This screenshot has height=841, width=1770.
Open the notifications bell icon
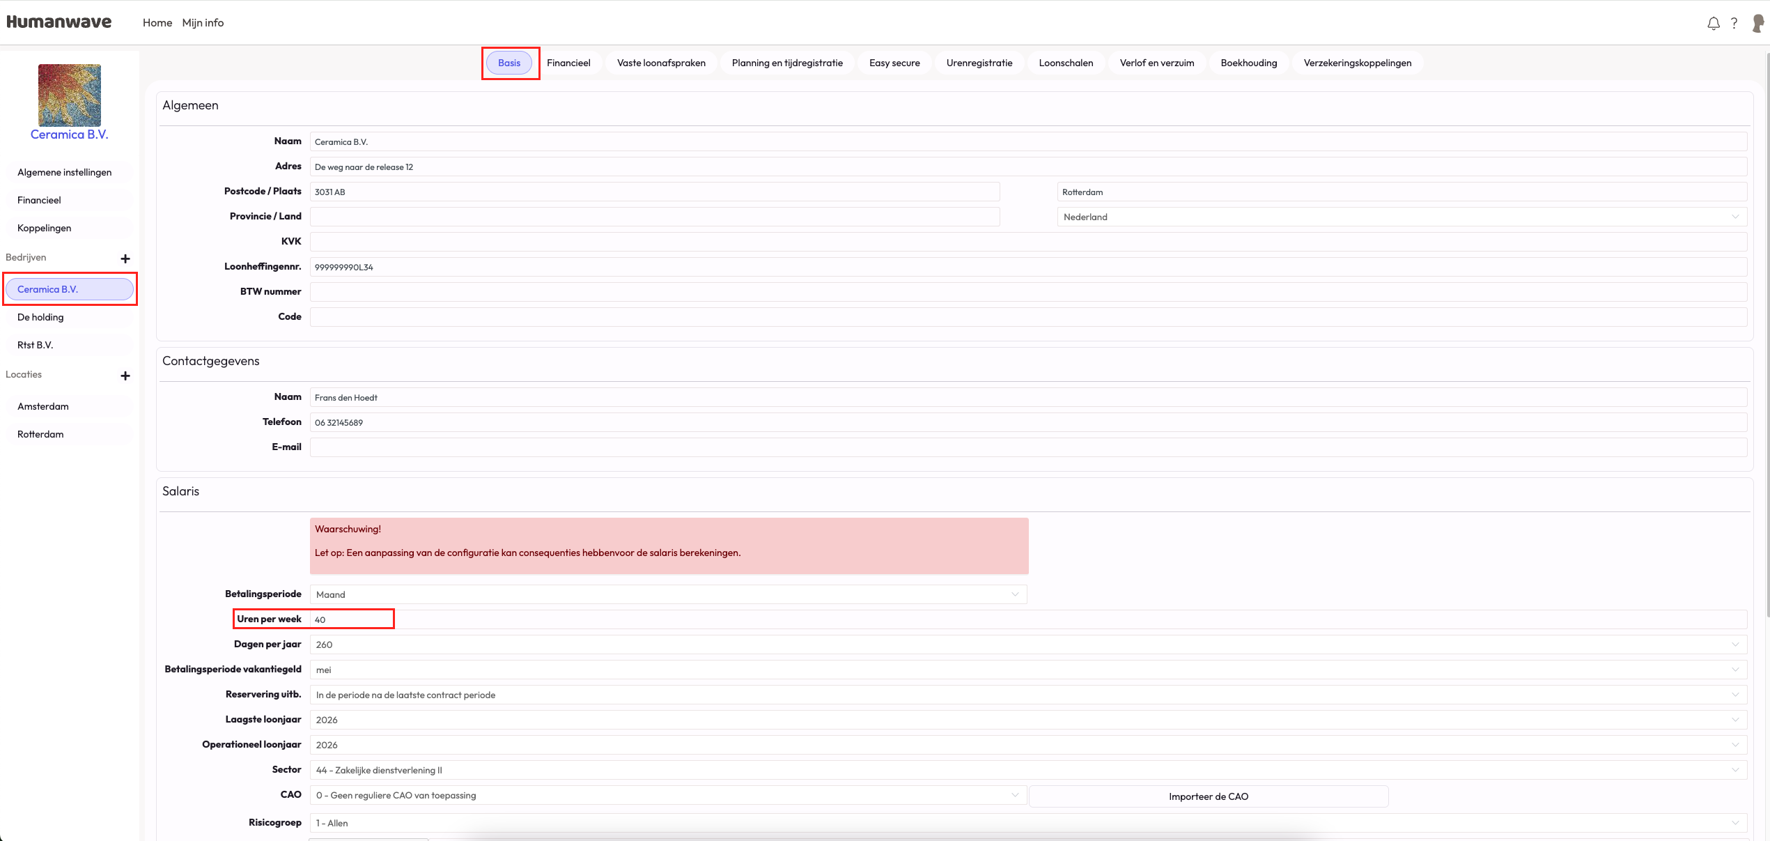[1713, 24]
